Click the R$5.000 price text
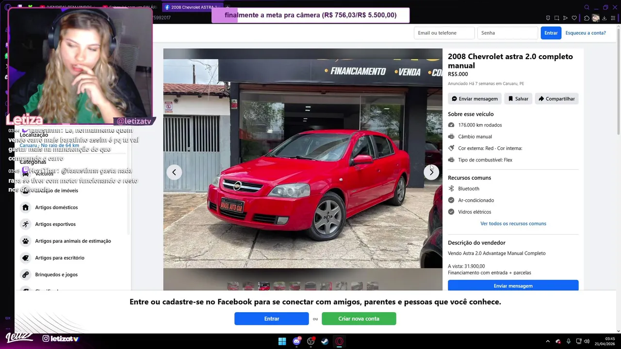 coord(458,74)
